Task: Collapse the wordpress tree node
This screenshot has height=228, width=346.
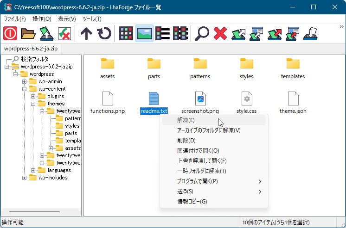Action: coord(15,74)
